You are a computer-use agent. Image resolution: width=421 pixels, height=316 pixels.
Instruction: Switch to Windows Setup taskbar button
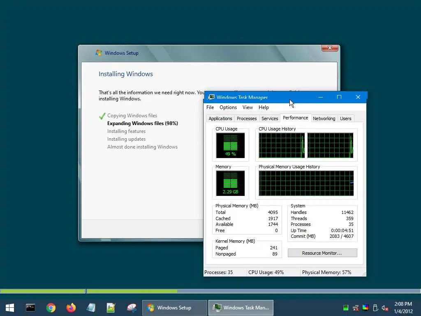[x=174, y=308]
